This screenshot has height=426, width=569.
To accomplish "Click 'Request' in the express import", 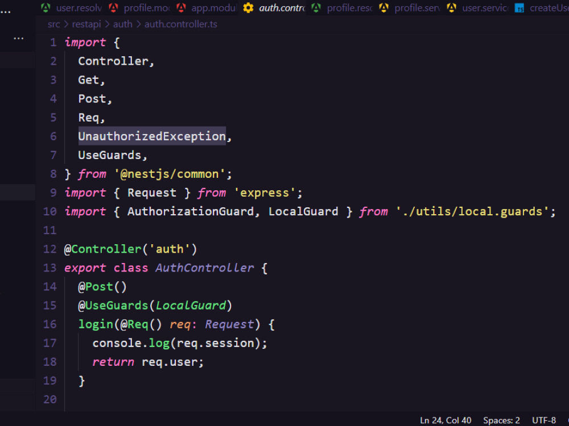I will pyautogui.click(x=152, y=193).
